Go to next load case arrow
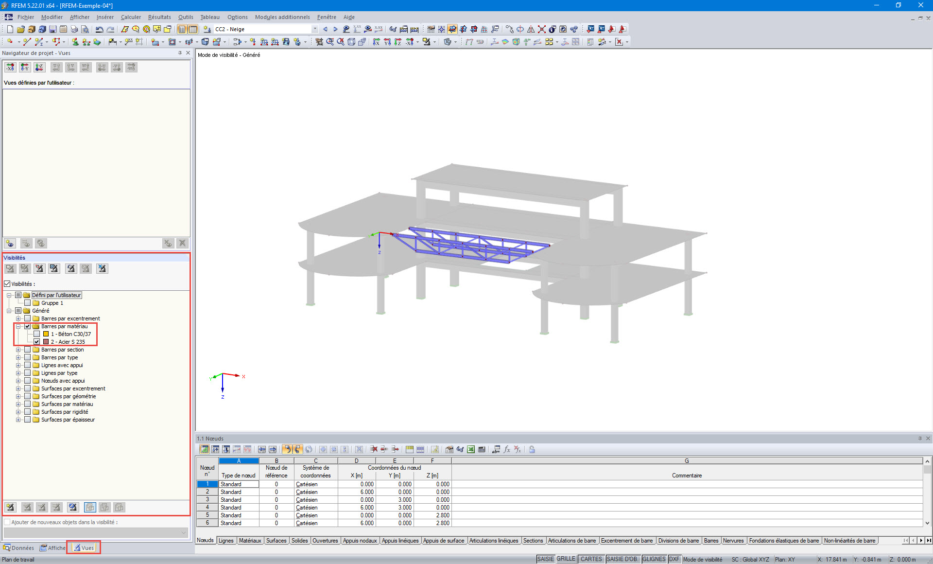The width and height of the screenshot is (933, 564). 335,29
